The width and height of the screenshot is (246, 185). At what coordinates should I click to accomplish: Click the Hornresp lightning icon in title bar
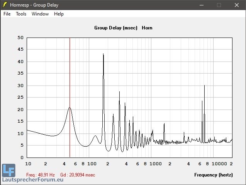(5, 5)
